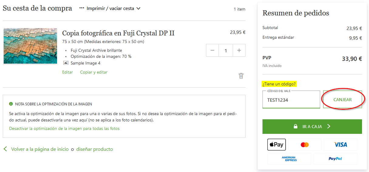Click the back chevron before Volver
Viewport: 369px width, 172px height.
click(x=5, y=149)
